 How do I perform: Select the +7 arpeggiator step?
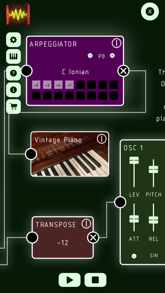point(69,85)
